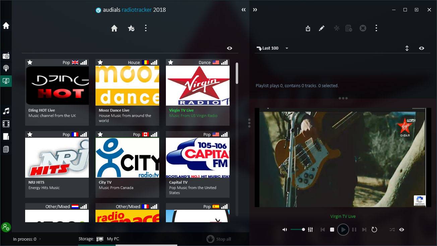Screen dimensions: 437x246
Task: Open the Last 100 dropdown arrow
Action: [x=287, y=48]
